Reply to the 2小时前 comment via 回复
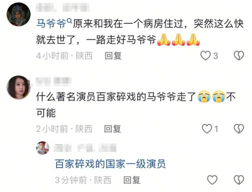Image resolution: width=252 pixels, height=192 pixels. click(113, 129)
